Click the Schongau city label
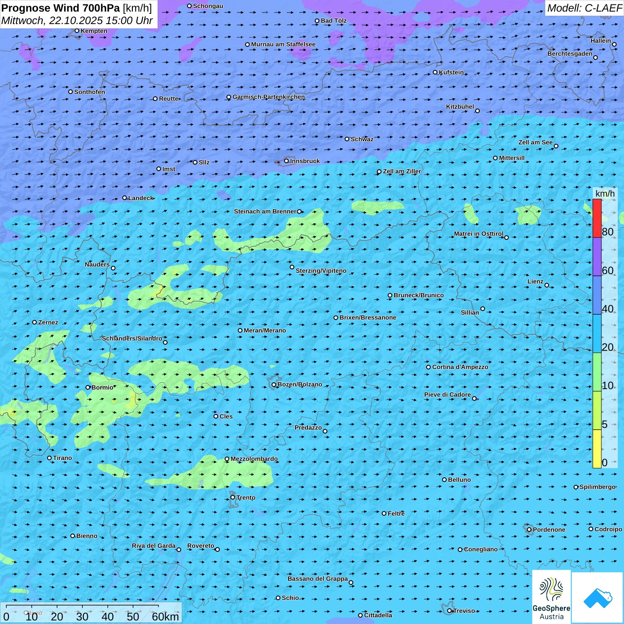The height and width of the screenshot is (624, 624). [208, 6]
